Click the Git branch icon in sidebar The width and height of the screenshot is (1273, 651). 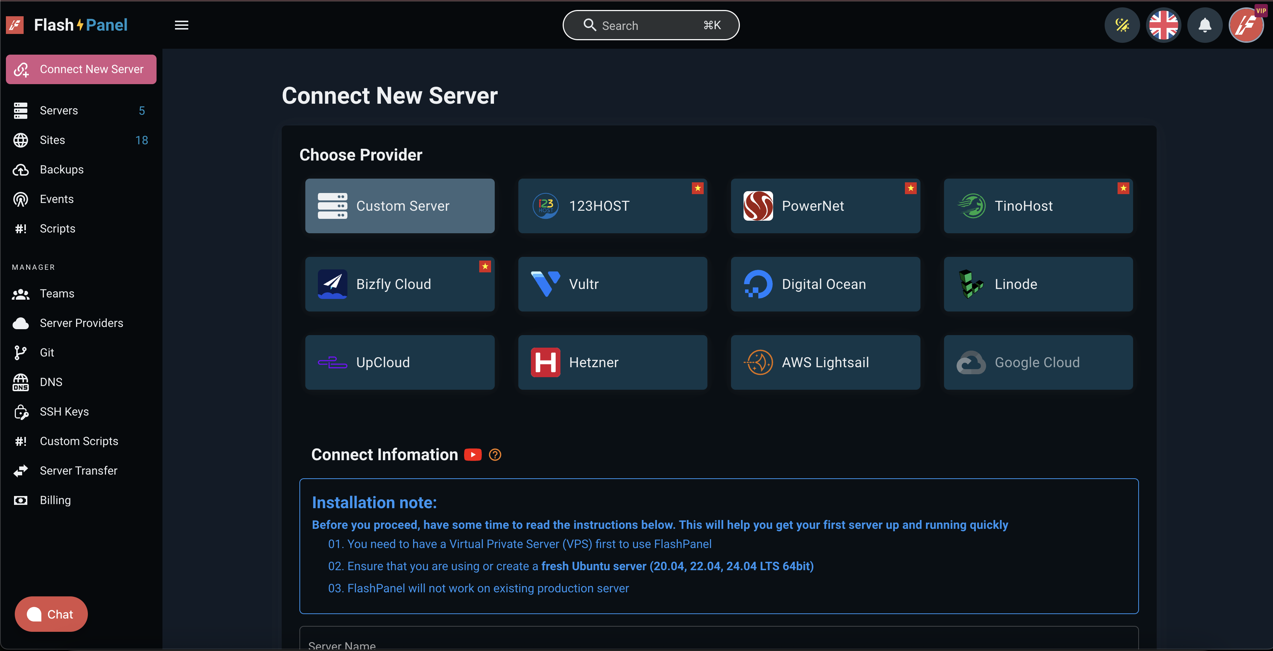coord(21,353)
